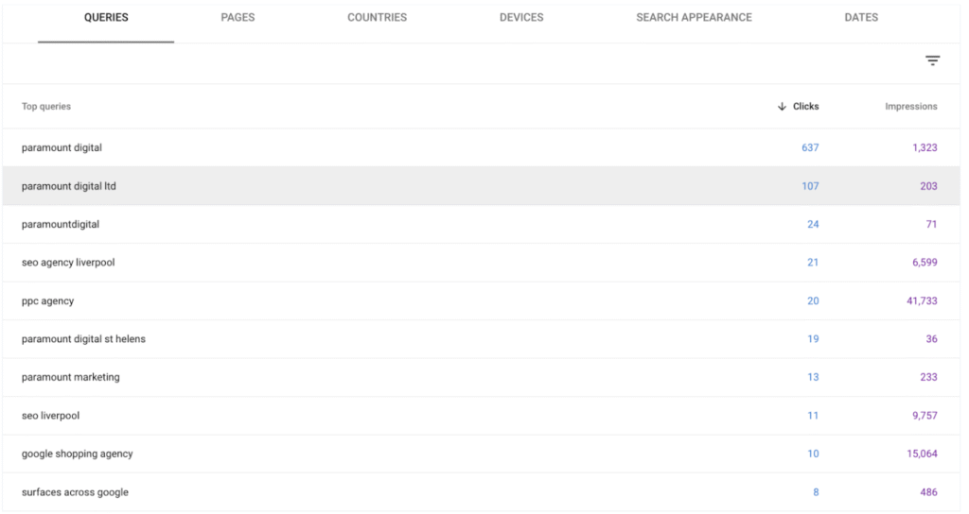Click the 8 clicks value

816,491
